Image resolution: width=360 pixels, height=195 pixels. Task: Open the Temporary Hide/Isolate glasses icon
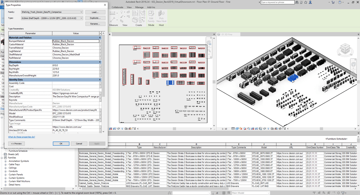[118, 129]
